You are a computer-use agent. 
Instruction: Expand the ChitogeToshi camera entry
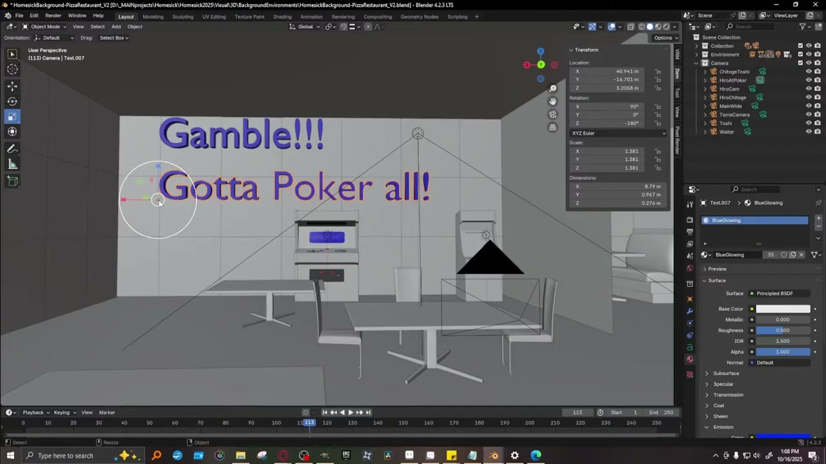tap(705, 72)
